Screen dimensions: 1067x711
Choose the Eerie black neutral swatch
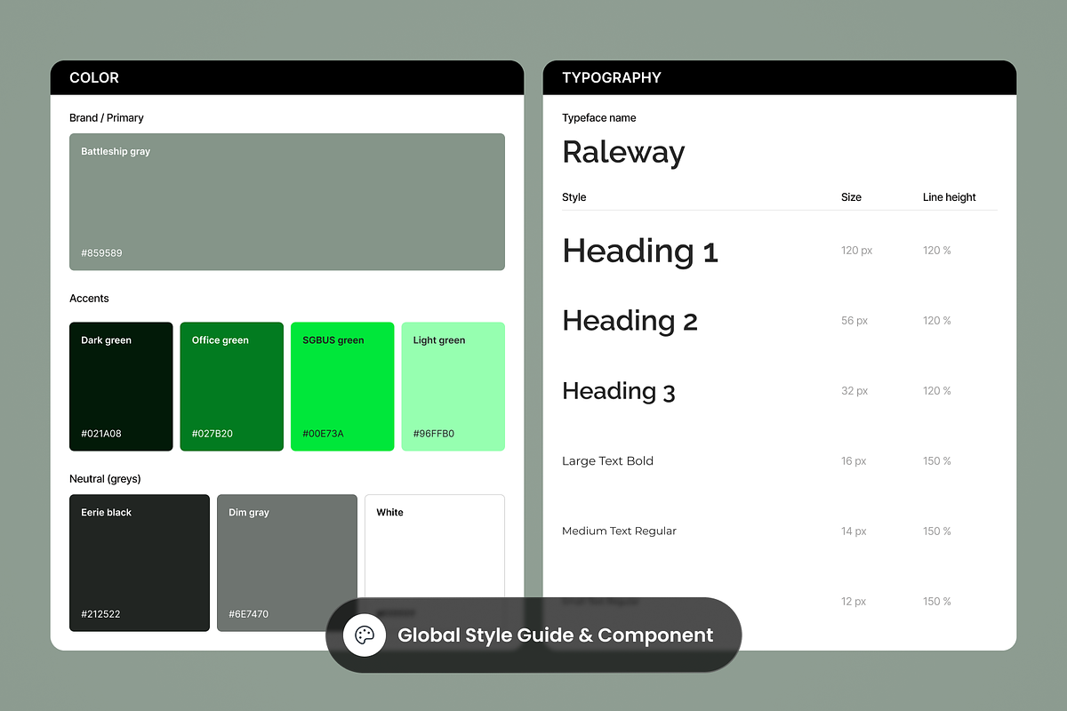click(140, 563)
